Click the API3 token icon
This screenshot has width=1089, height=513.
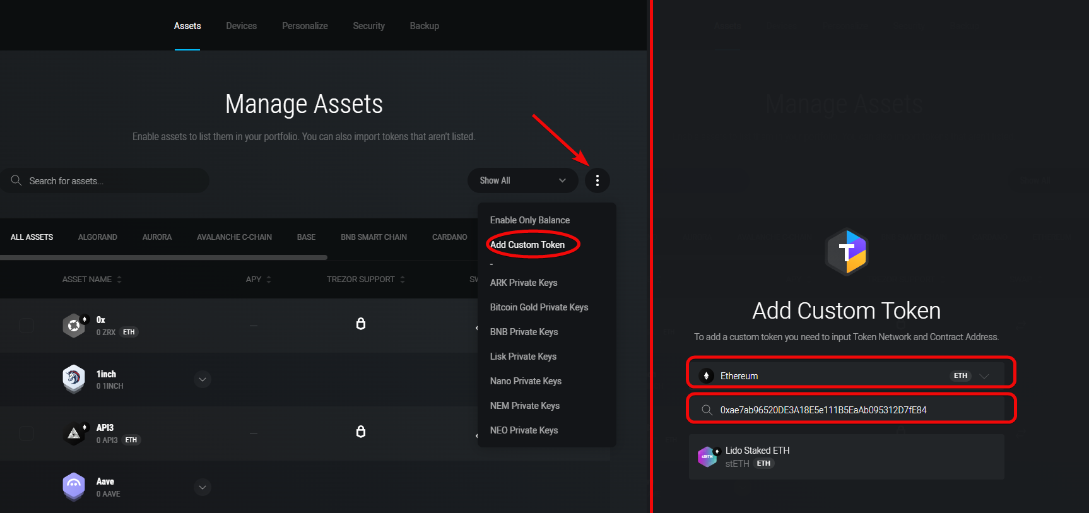pos(74,433)
